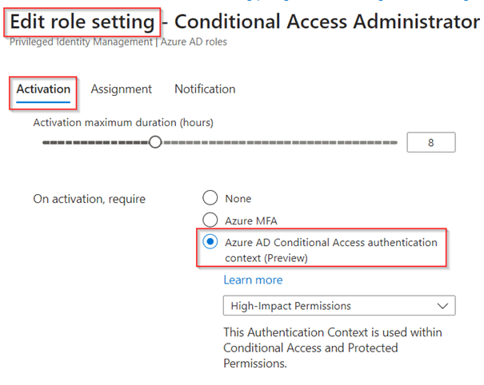Click slider track left of the handle
484x385 pixels.
pos(96,142)
